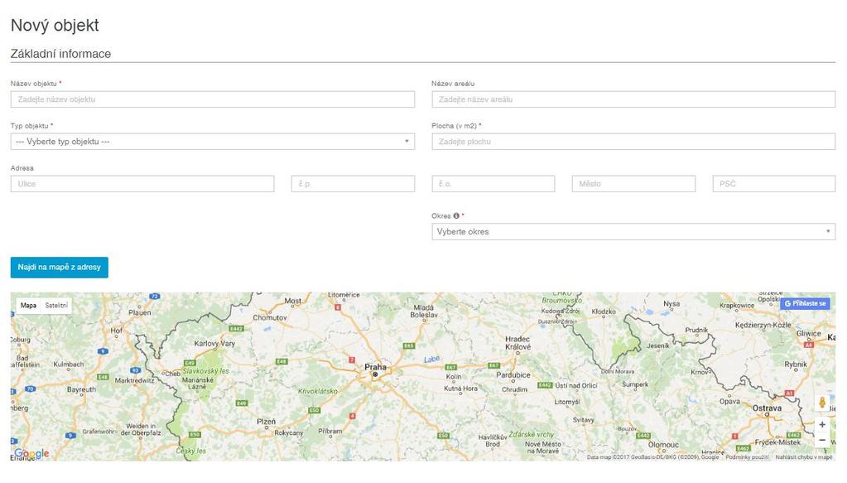
Task: Select the Street View pegman icon
Action: (821, 403)
